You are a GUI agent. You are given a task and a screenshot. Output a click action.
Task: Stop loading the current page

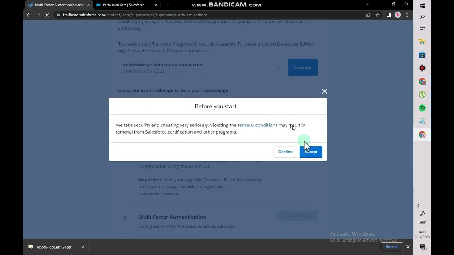pos(47,15)
